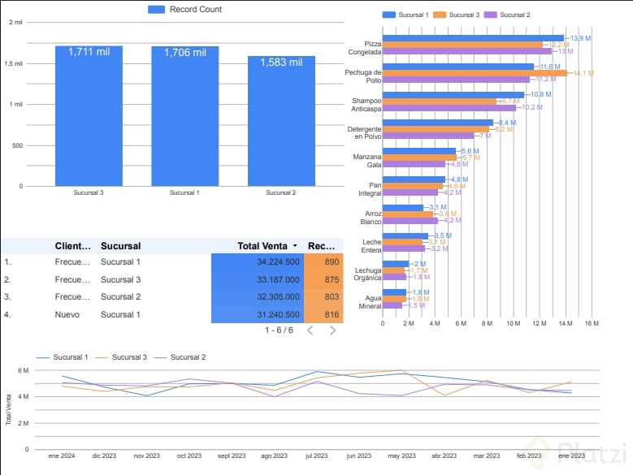
Task: Click the Sucursal 1 blue bar-chart legend swatch
Action: (388, 15)
